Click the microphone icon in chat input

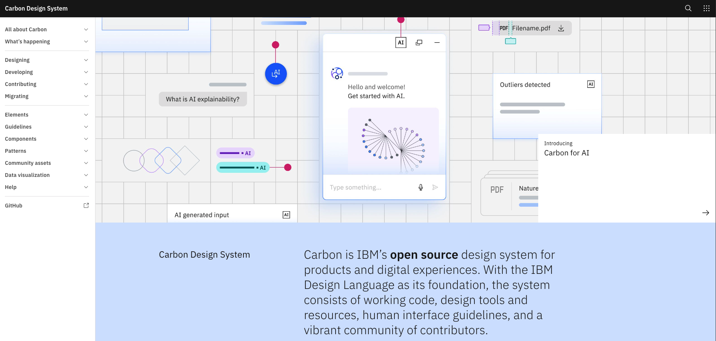pyautogui.click(x=421, y=187)
